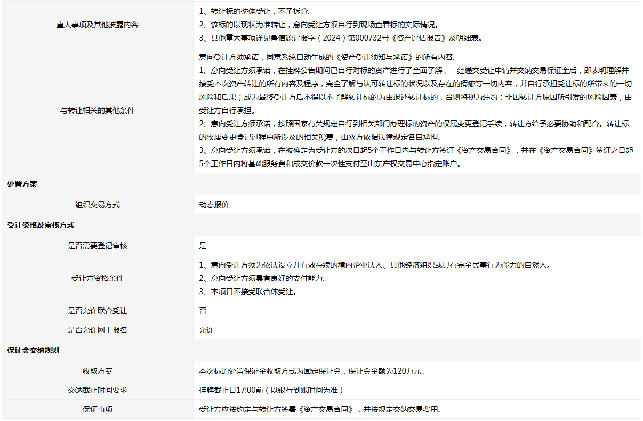The height and width of the screenshot is (421, 643).
Task: Click the 重大事项及其他披露内容 row label
Action: tap(97, 25)
